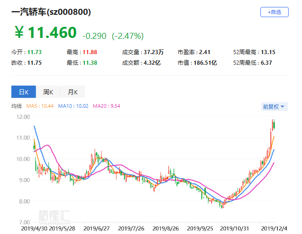Viewport: 302px width, 234px height.
Task: Click the 2019/6/27 date label
Action: tap(97, 228)
